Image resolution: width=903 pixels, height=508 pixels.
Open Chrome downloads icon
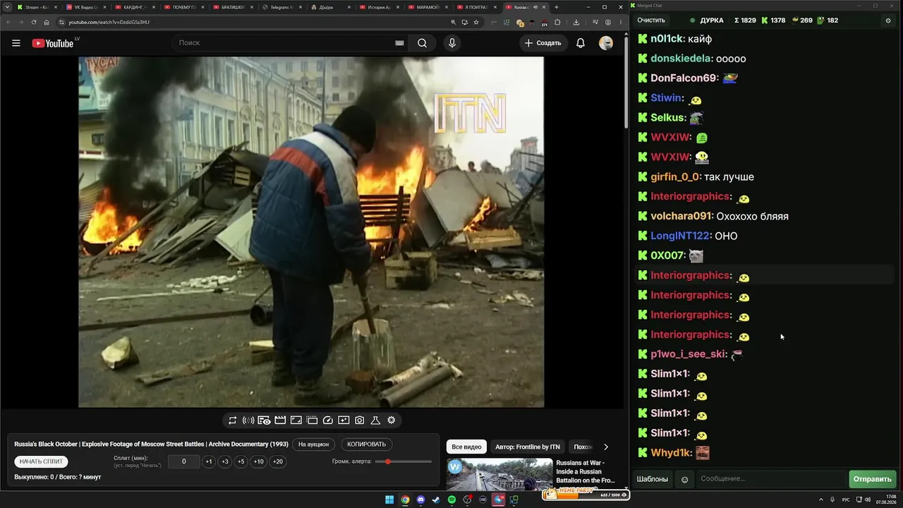tap(576, 22)
